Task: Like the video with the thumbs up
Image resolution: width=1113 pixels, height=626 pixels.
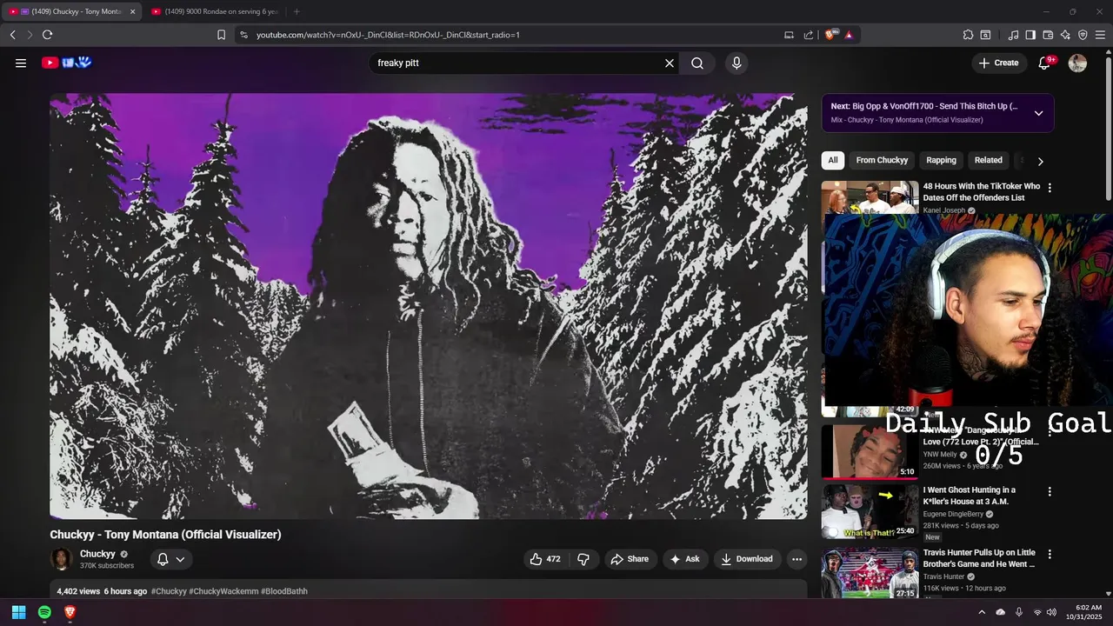Action: pos(545,559)
